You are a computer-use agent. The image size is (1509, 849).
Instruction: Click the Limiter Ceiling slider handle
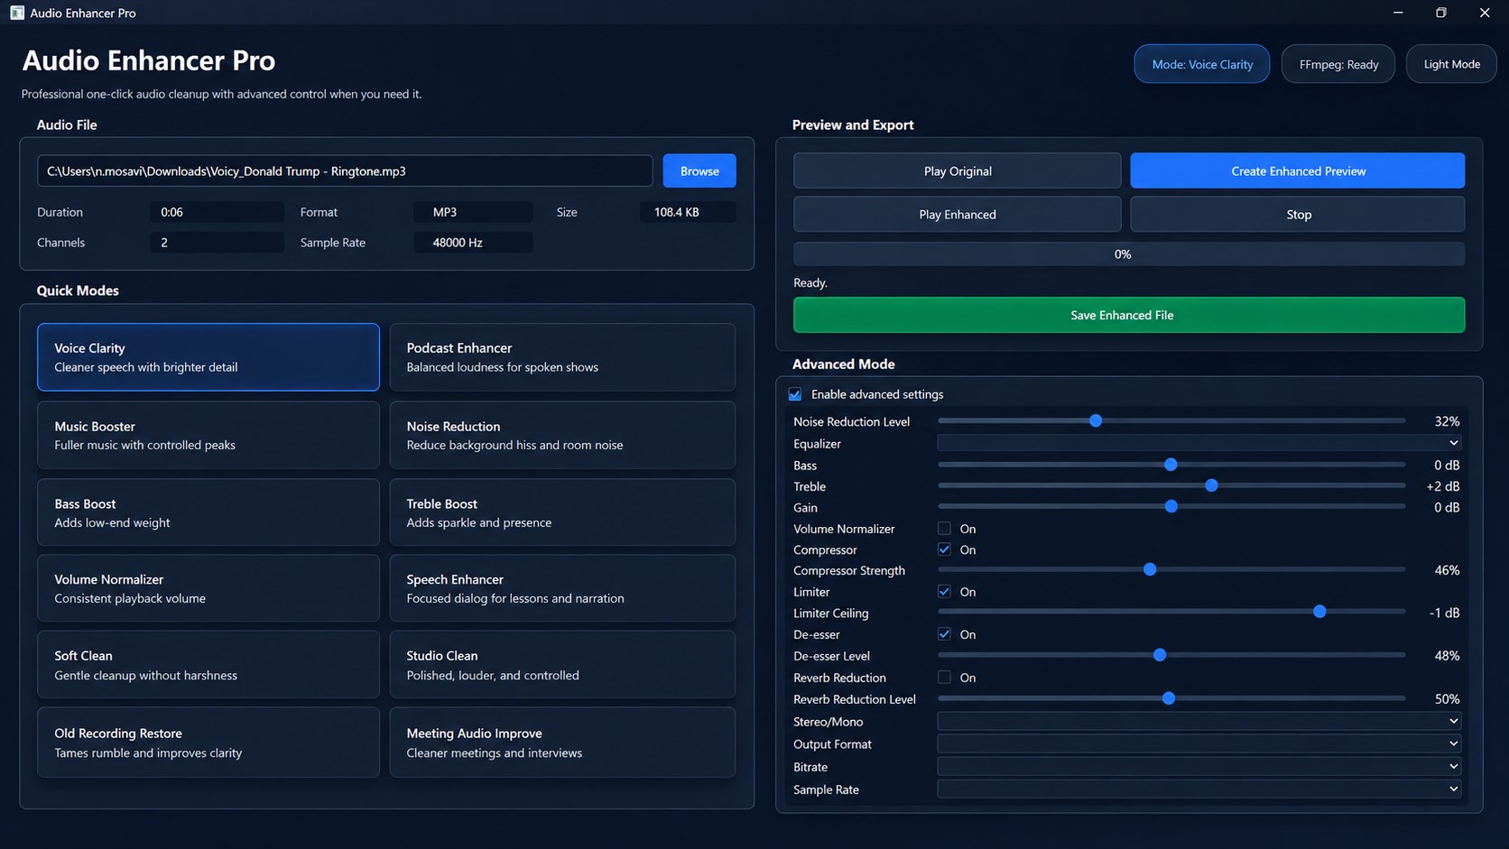coord(1319,612)
